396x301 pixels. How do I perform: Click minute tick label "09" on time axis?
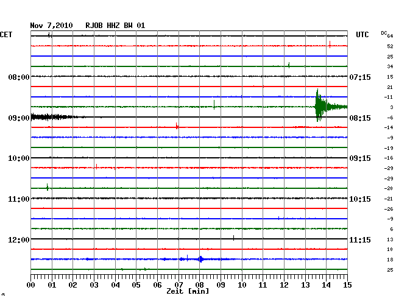coord(221,285)
